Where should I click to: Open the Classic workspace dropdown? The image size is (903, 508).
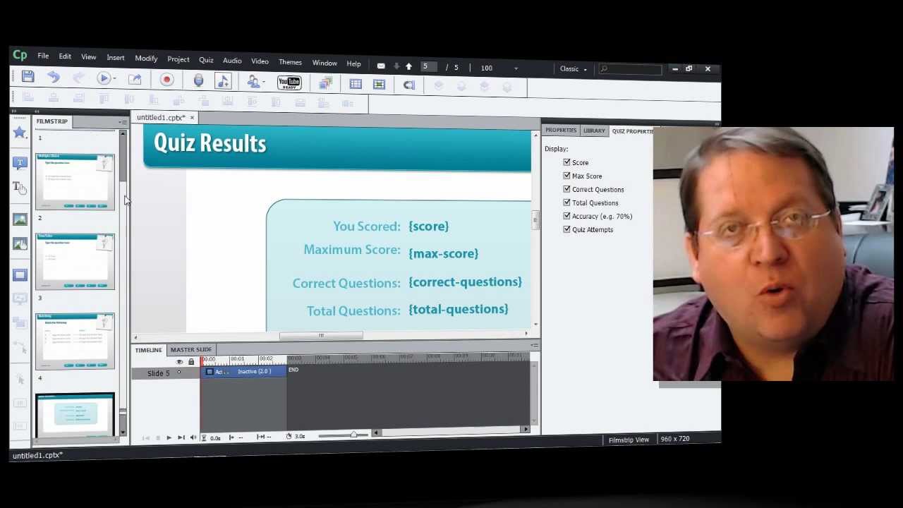(574, 69)
